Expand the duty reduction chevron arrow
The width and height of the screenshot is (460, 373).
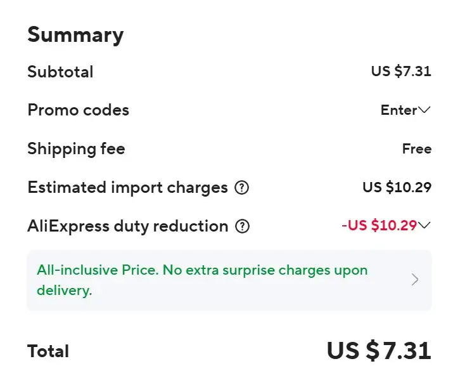pyautogui.click(x=425, y=225)
